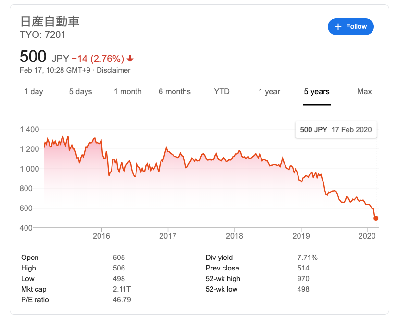
Task: Click the Open value 505
Action: click(x=119, y=258)
